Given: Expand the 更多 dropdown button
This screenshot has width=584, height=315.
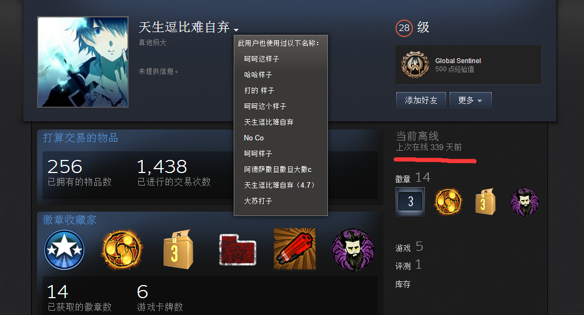Looking at the screenshot, I should pos(470,101).
